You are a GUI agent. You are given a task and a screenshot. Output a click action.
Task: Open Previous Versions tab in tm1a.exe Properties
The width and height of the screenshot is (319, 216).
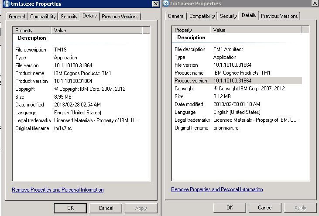[279, 16]
